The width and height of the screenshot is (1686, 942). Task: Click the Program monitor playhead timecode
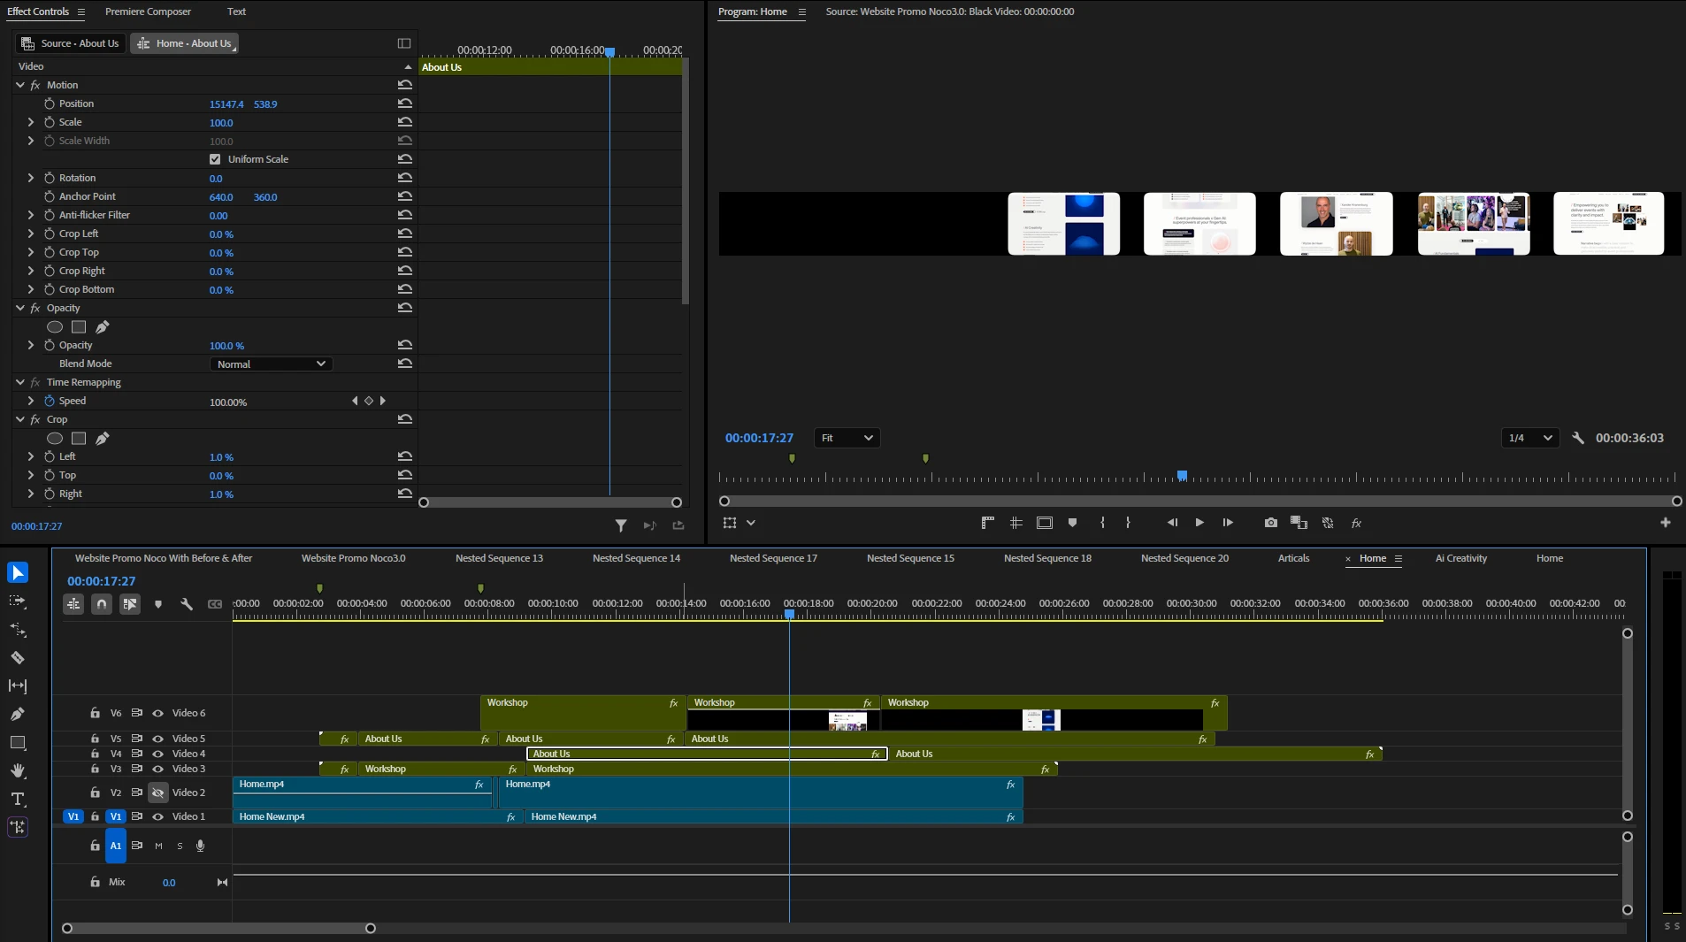point(759,438)
